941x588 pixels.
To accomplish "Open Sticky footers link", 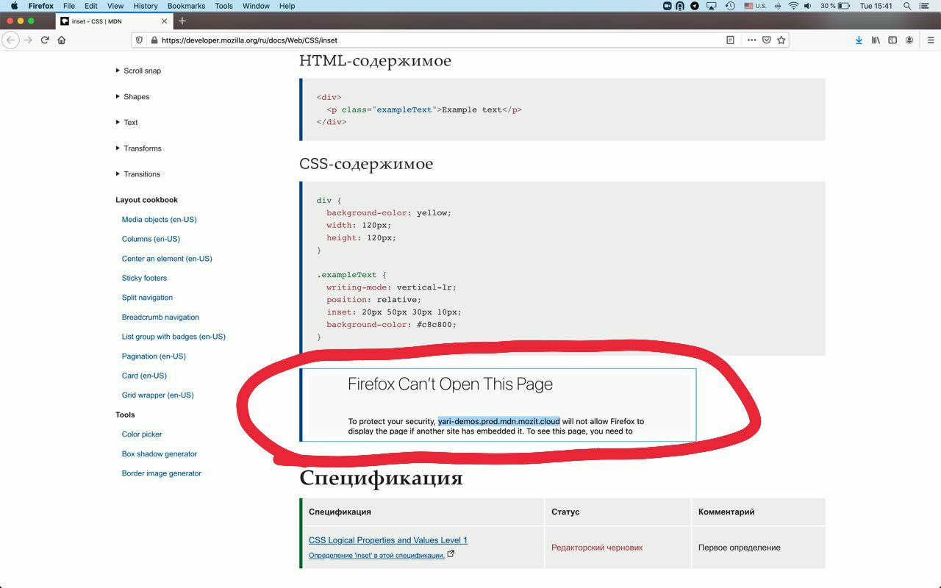I will click(144, 278).
